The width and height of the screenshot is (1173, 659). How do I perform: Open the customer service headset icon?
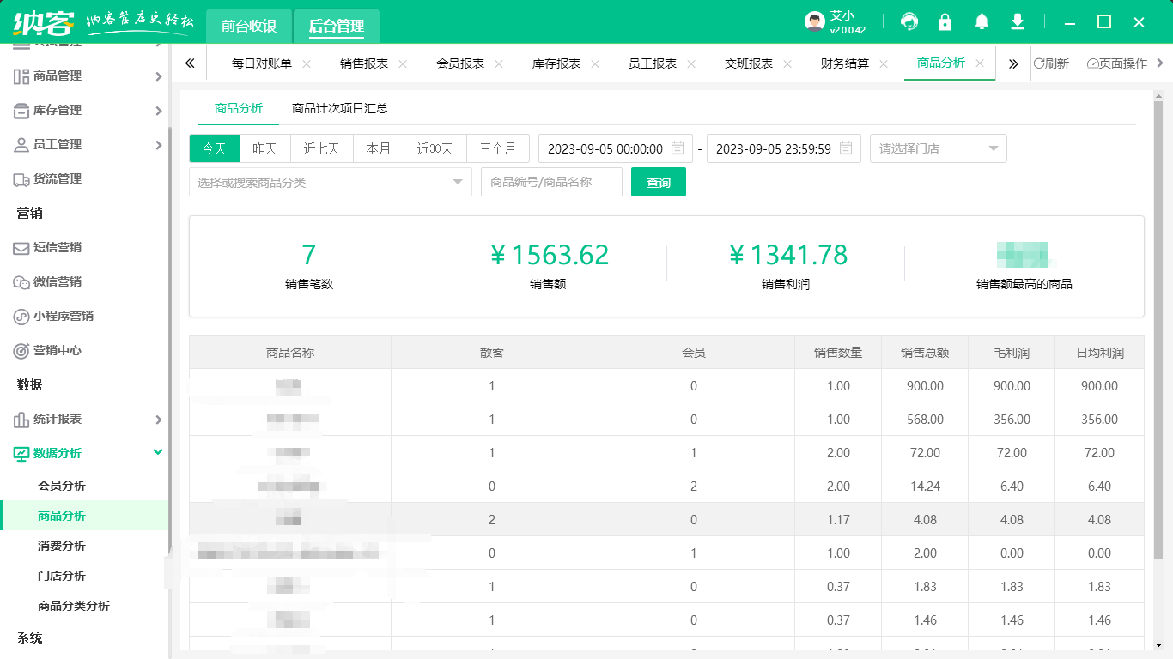pos(909,21)
